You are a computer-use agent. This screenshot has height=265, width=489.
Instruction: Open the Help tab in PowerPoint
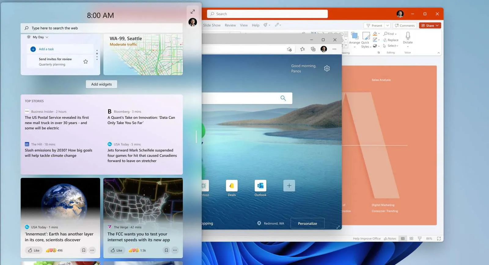(256, 25)
